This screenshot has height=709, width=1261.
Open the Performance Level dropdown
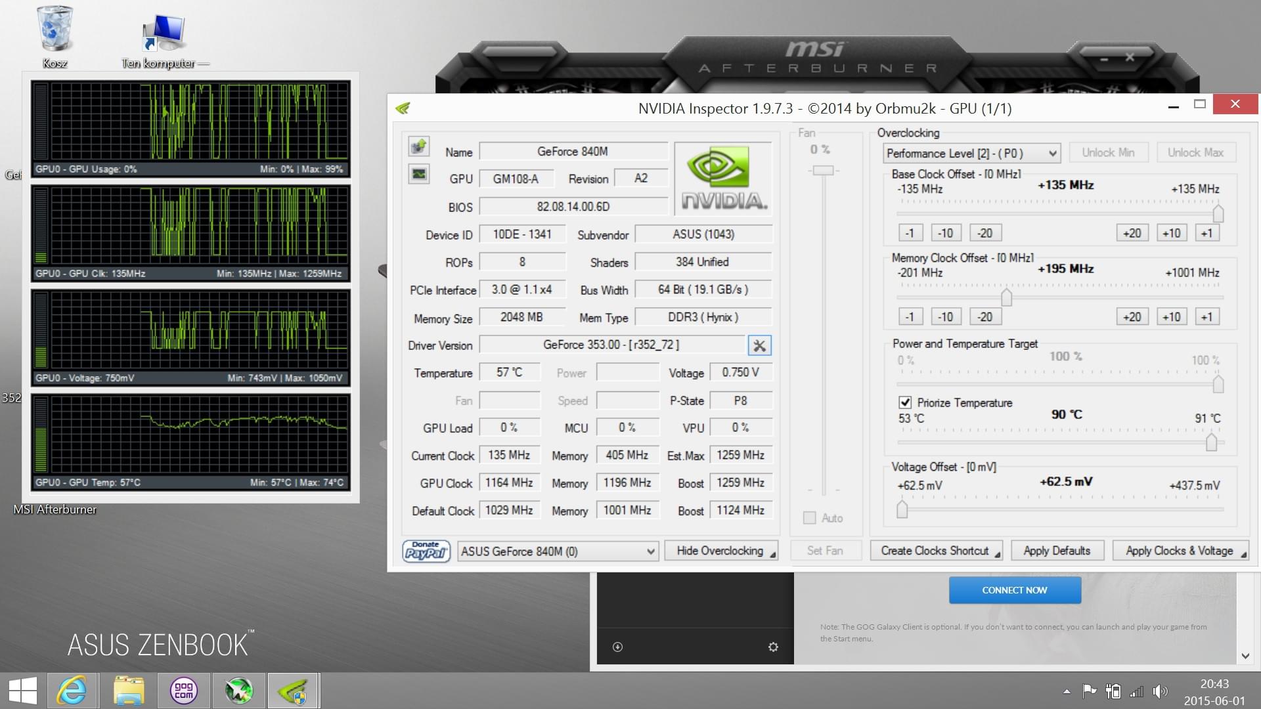[x=971, y=154]
